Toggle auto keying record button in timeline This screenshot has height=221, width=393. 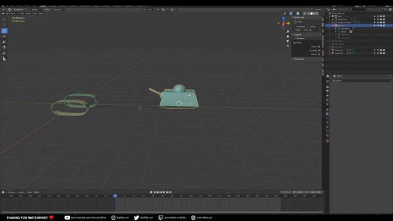tap(151, 192)
